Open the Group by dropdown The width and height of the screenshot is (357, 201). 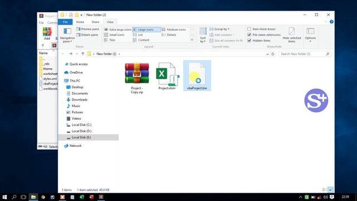tap(219, 29)
